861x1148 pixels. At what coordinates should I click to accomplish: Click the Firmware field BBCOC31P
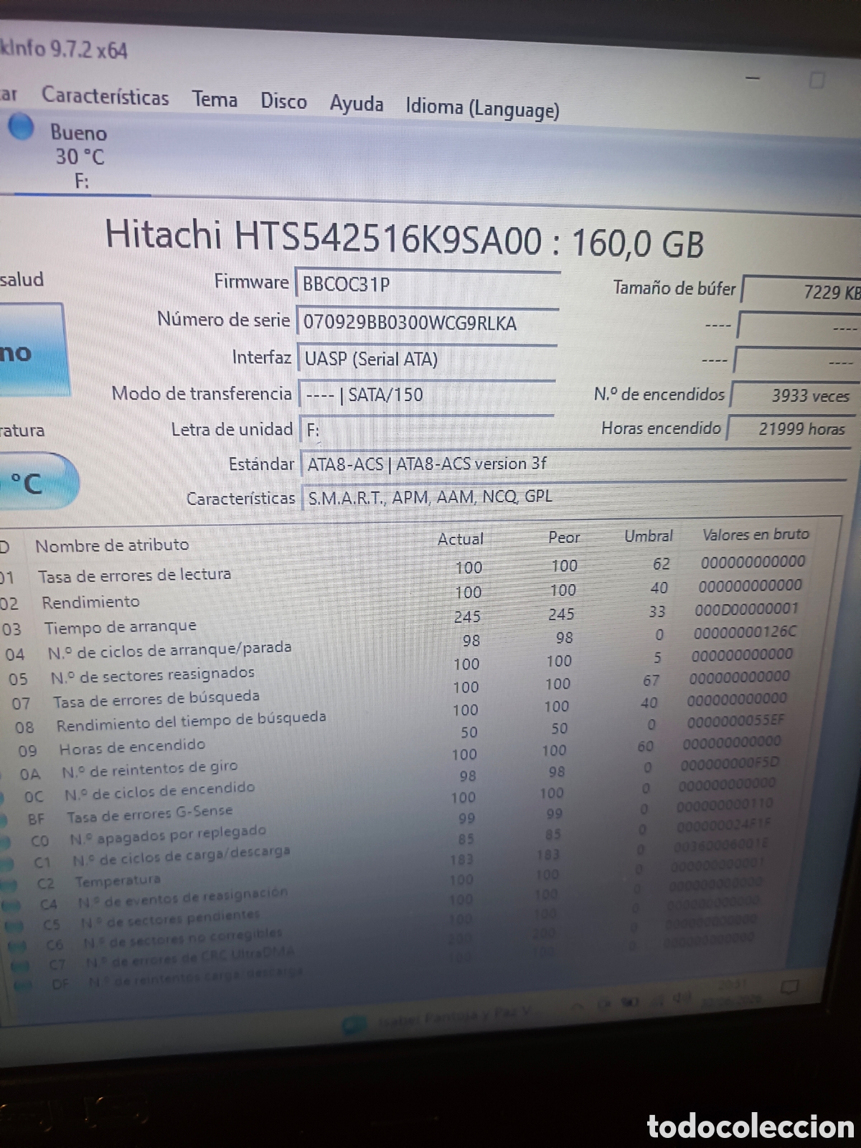click(x=428, y=284)
